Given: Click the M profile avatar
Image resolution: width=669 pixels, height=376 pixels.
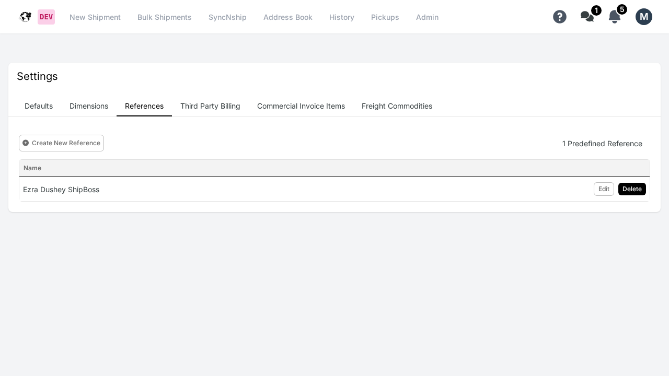Looking at the screenshot, I should coord(644,17).
